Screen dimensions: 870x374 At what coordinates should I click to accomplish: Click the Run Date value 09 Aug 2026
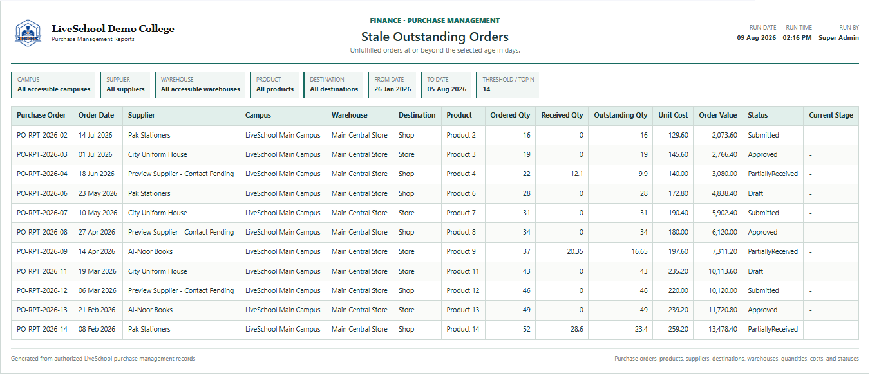757,37
